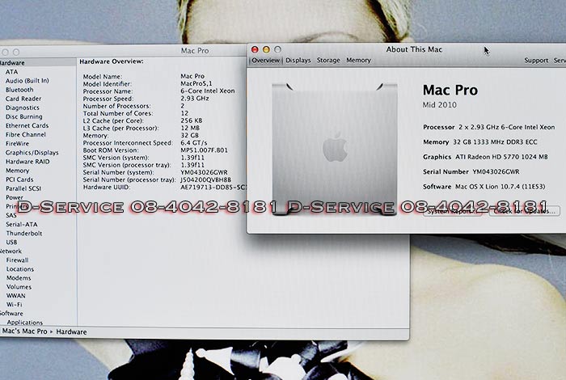The width and height of the screenshot is (566, 380).
Task: Select Fibre Channel in the sidebar
Action: click(x=25, y=134)
